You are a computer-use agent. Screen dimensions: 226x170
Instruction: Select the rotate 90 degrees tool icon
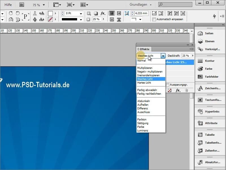point(11,13)
